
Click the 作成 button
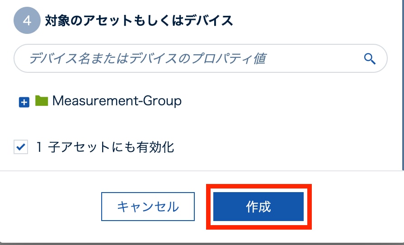tap(258, 207)
